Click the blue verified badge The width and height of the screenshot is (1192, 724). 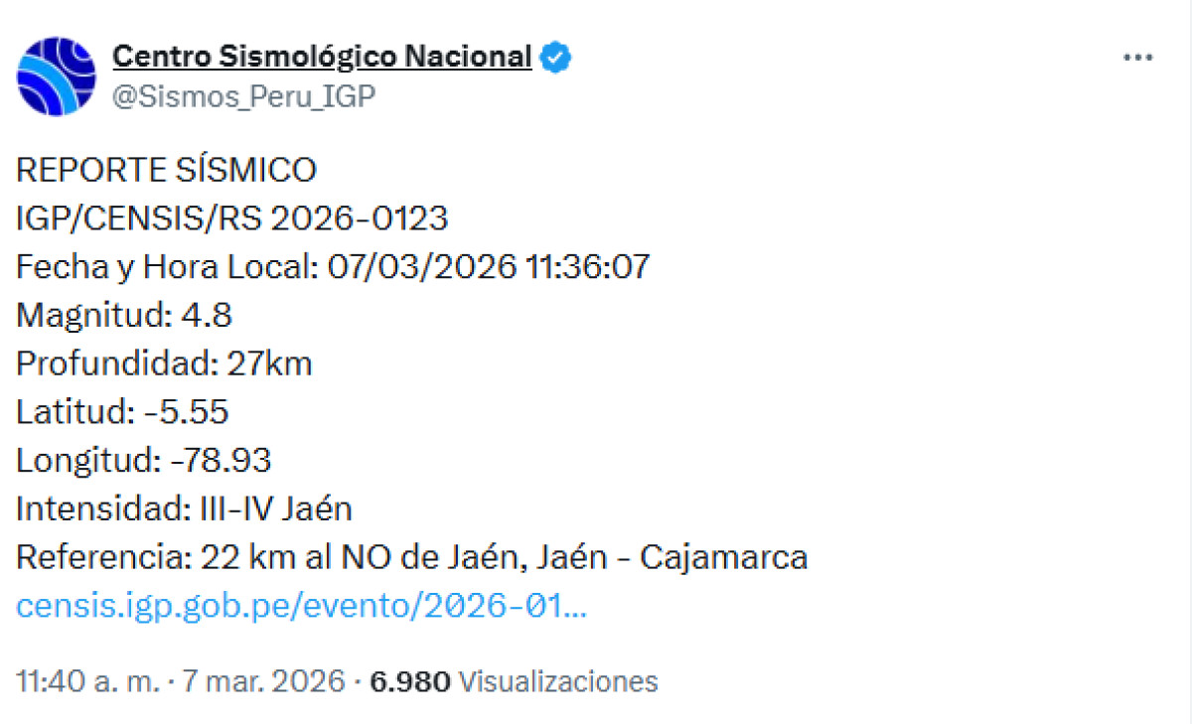tap(555, 58)
